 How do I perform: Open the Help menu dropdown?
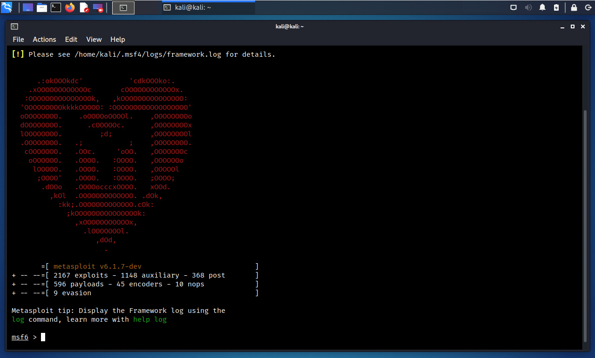click(118, 40)
